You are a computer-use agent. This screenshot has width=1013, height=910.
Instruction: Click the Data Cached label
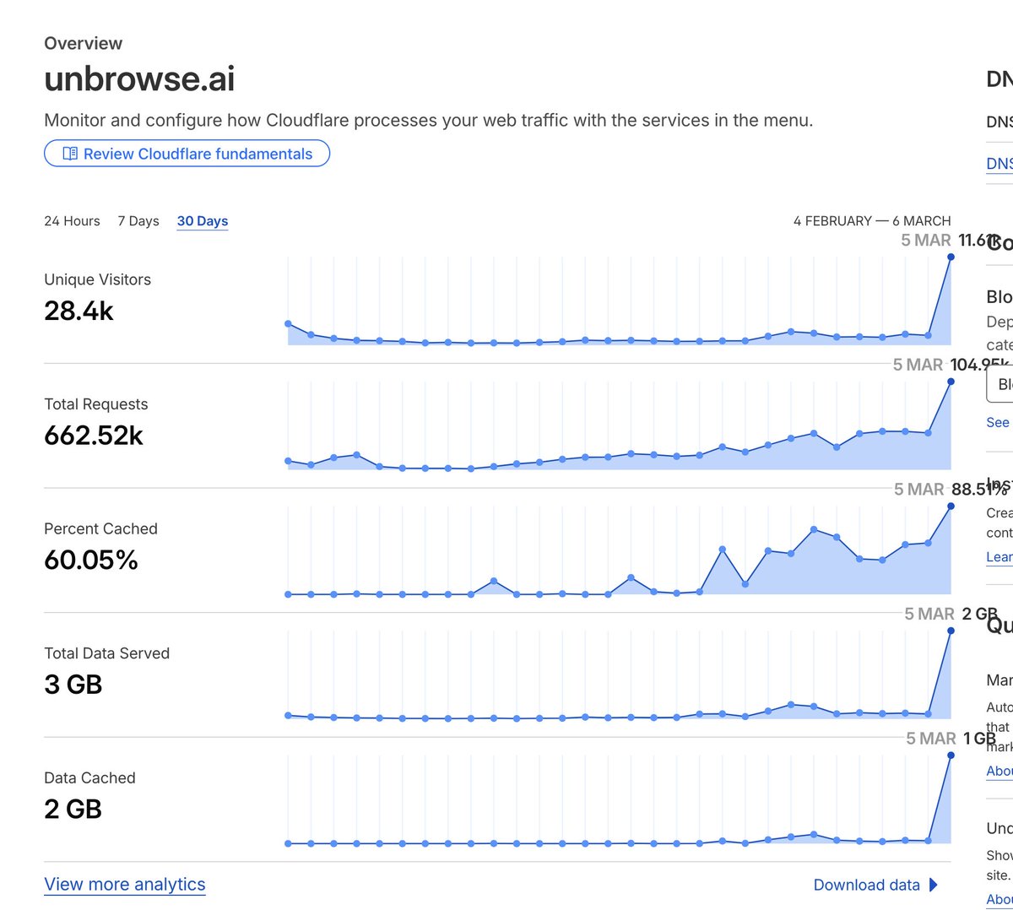89,777
